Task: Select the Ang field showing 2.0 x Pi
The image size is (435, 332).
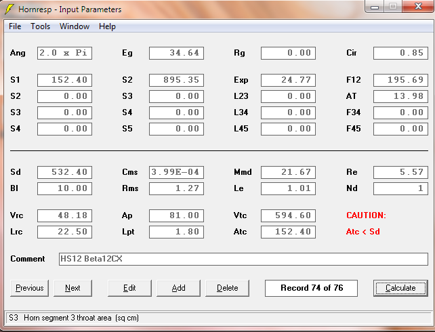Action: coord(64,53)
